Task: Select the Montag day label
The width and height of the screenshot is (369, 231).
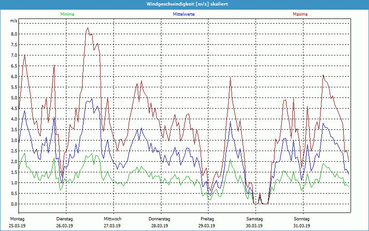Action: [x=18, y=219]
